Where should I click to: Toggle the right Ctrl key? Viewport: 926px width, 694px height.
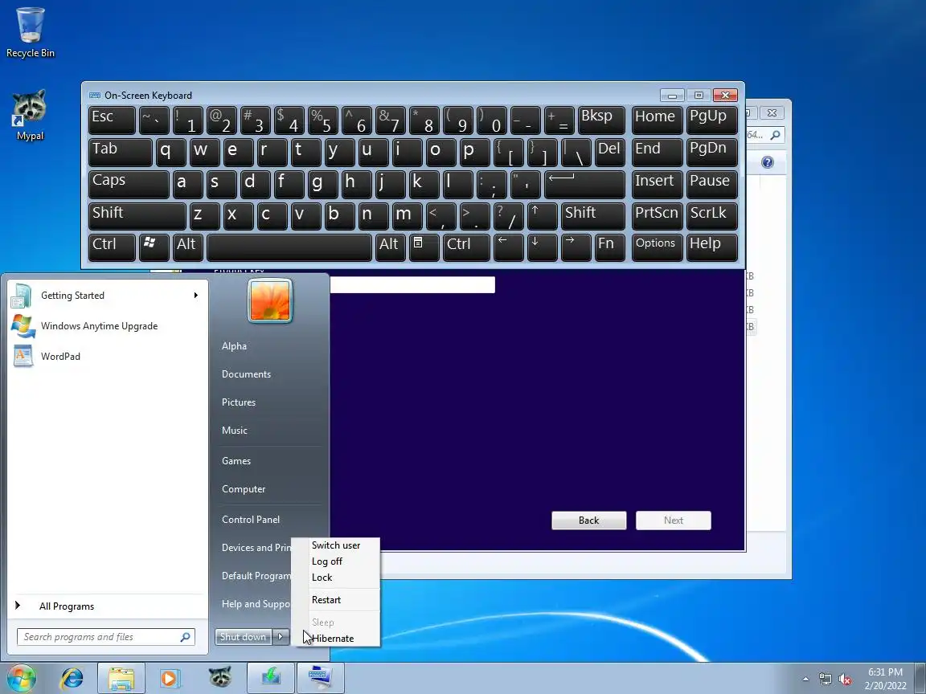(x=466, y=247)
